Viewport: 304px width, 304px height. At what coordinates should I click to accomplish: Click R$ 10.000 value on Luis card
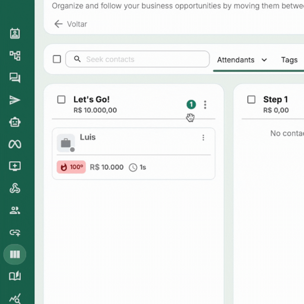107,167
